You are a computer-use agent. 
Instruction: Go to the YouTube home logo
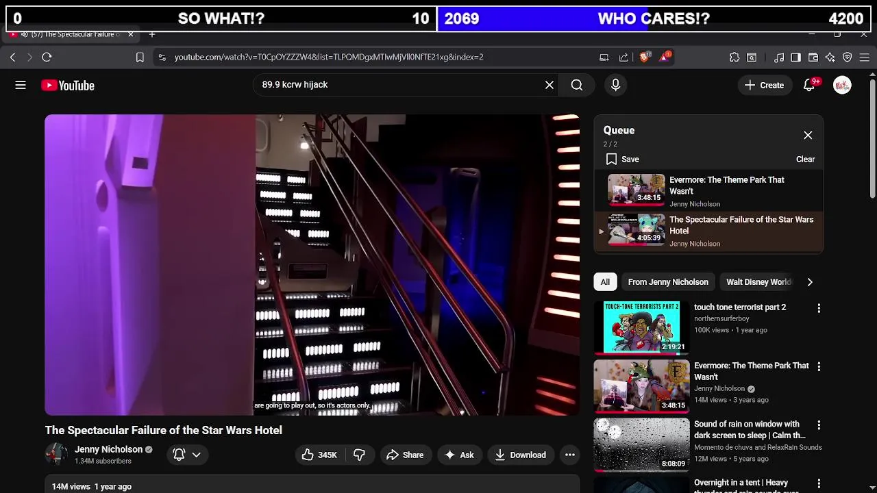pos(67,86)
